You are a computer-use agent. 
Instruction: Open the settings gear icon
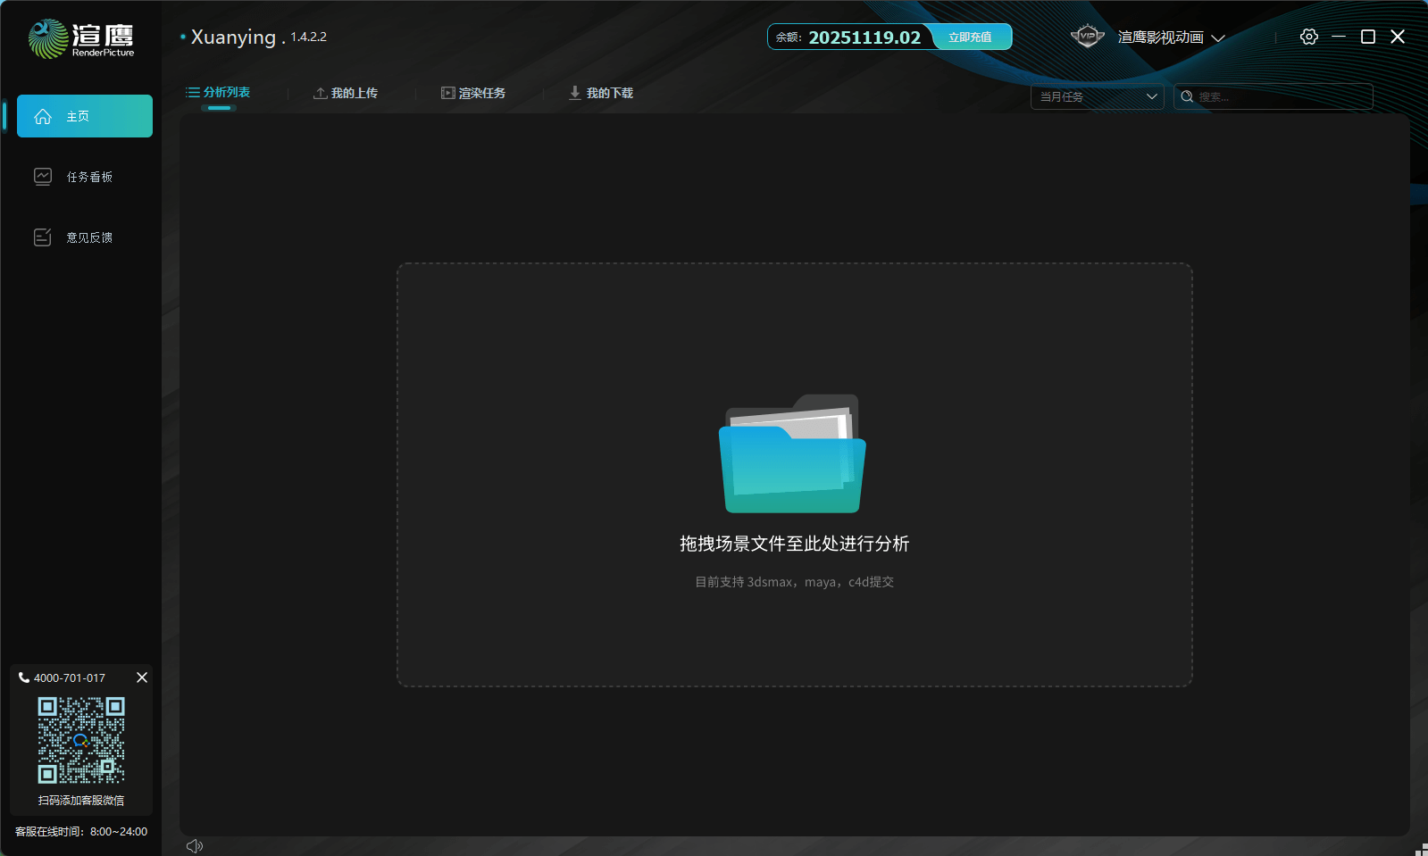[1309, 37]
